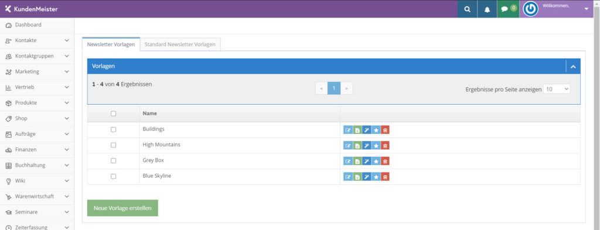The width and height of the screenshot is (600, 230).
Task: Click the KundenMeister logo
Action: tap(32, 9)
